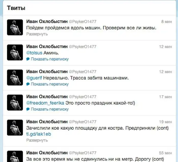The image size is (178, 162).
Task: Show "Показать переписку" for the "Трасса забита" tweet
Action: click(50, 84)
